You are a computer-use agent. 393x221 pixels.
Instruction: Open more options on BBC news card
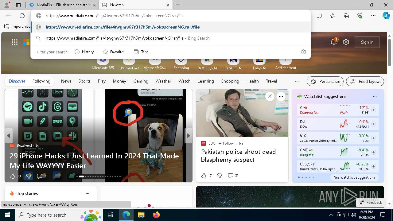[281, 96]
